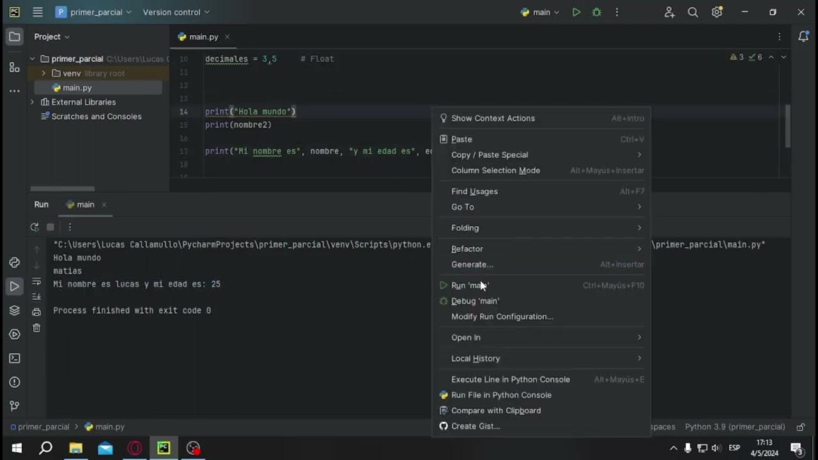Click the Stop square icon in Run panel
Viewport: 818px width, 460px height.
click(x=50, y=227)
